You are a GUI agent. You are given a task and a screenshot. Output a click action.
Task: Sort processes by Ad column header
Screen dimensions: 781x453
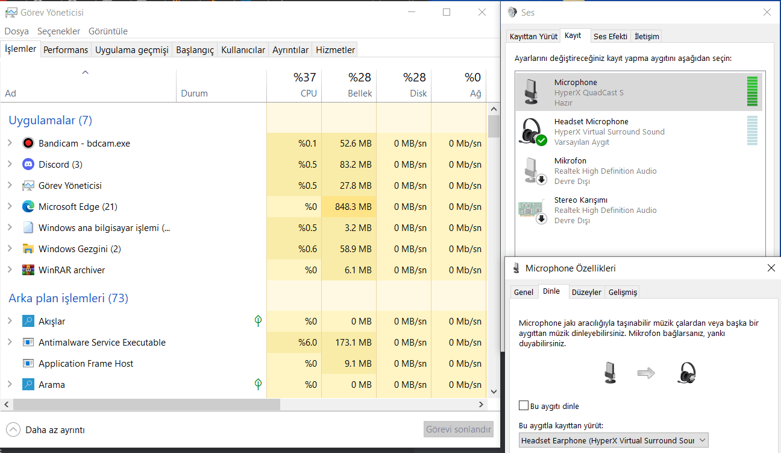(x=88, y=85)
